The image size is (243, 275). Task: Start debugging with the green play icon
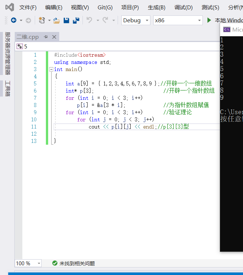209,20
